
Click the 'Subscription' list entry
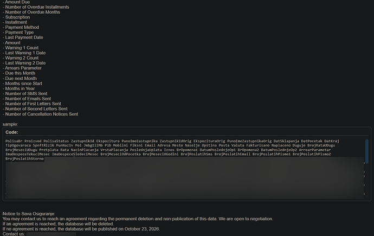click(16, 17)
